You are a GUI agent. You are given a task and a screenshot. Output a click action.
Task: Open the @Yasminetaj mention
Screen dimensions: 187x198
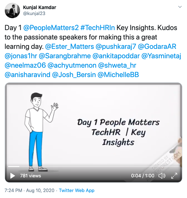pyautogui.click(x=161, y=56)
